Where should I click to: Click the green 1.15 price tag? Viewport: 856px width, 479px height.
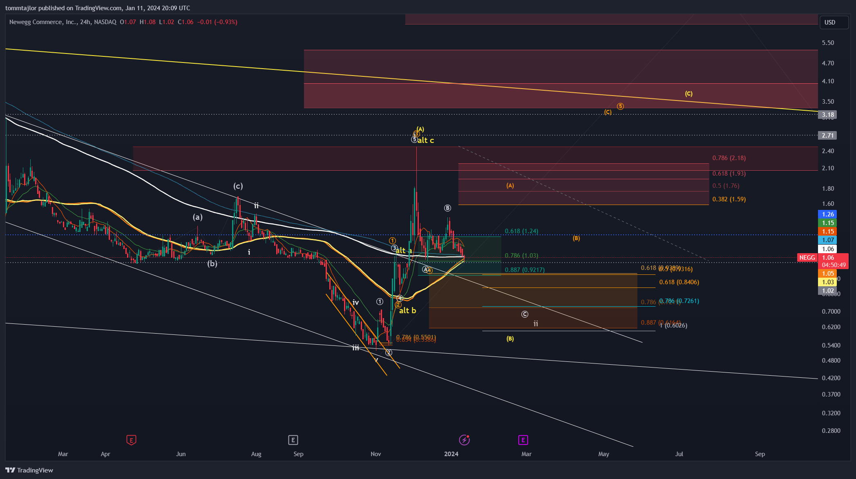828,223
